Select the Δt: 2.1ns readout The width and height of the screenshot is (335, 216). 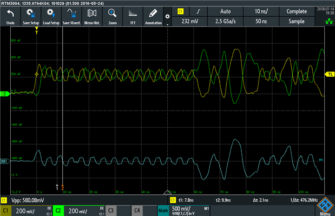261,200
